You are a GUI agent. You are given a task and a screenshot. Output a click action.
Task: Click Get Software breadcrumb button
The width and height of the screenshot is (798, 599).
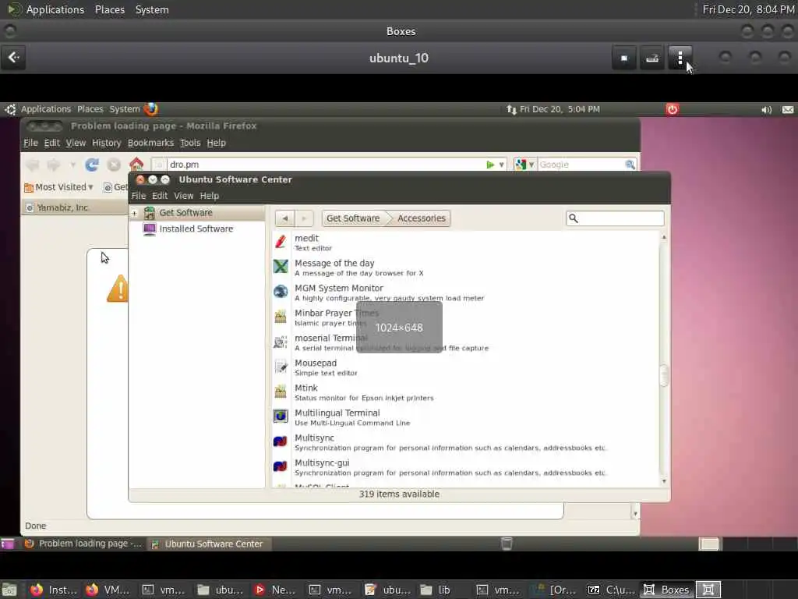[353, 218]
